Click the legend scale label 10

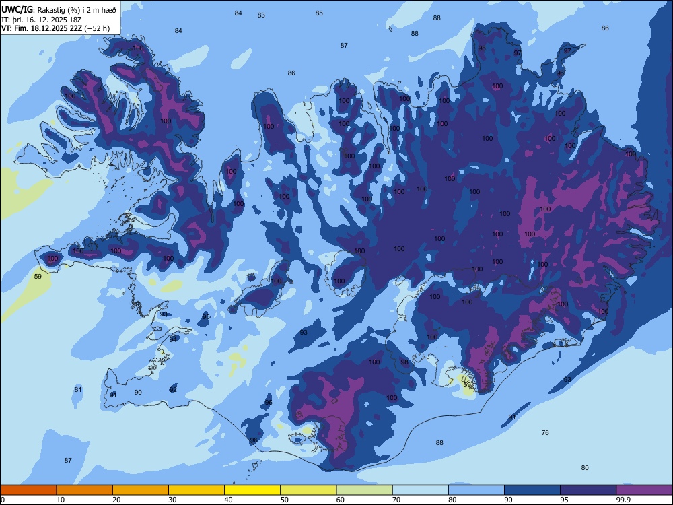[61, 500]
